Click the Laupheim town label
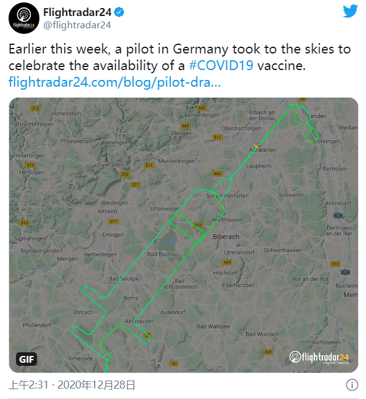The width and height of the screenshot is (366, 399). click(258, 166)
